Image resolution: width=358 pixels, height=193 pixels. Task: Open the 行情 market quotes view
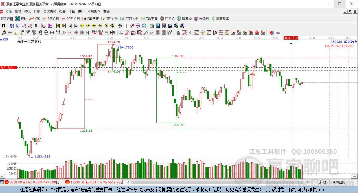tap(7, 19)
